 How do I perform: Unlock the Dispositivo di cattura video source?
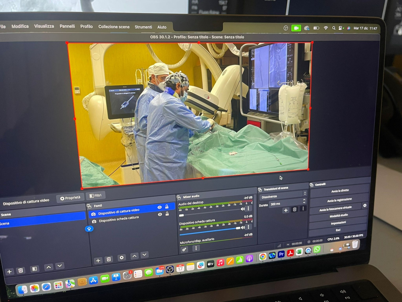[x=167, y=207]
